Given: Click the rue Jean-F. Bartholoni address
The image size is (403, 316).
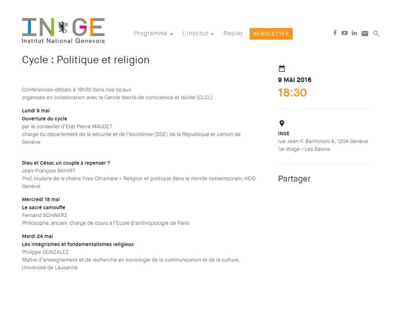Looking at the screenshot, I should [x=323, y=141].
